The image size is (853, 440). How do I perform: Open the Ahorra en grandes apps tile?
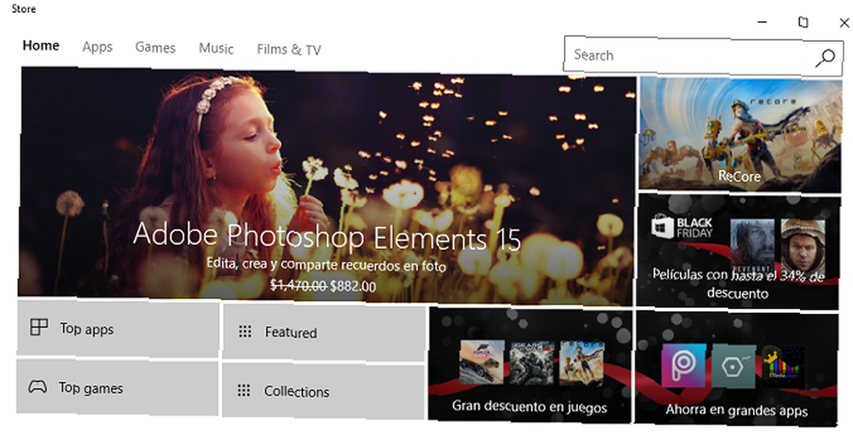click(736, 368)
